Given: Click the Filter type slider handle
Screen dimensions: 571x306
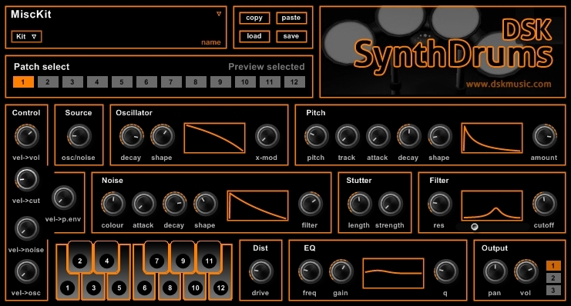Looking at the screenshot, I should click(x=475, y=227).
